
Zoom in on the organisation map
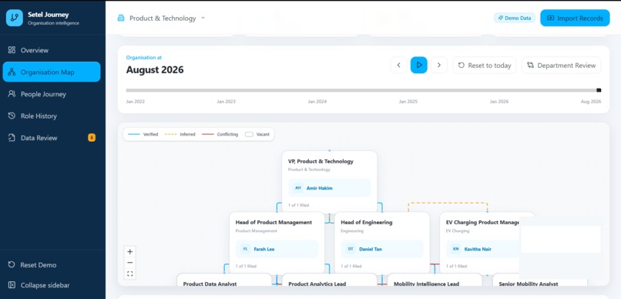(130, 251)
